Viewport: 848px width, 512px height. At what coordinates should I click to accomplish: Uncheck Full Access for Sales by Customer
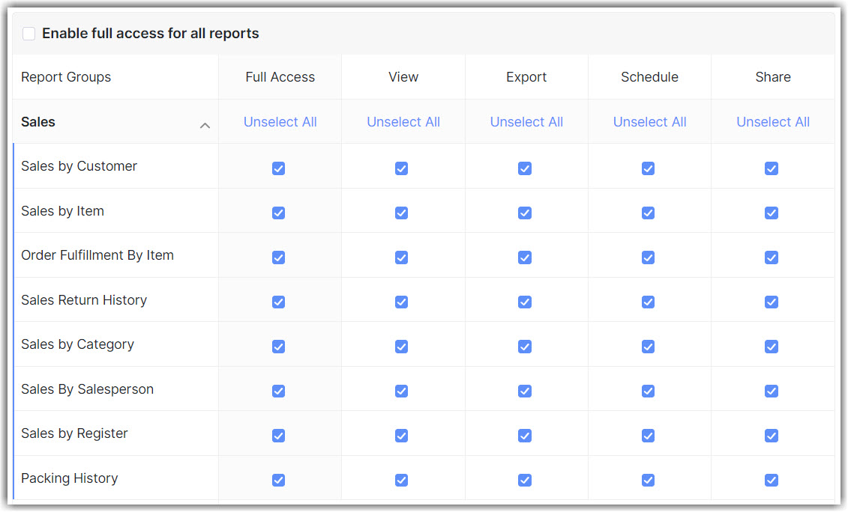pyautogui.click(x=278, y=168)
